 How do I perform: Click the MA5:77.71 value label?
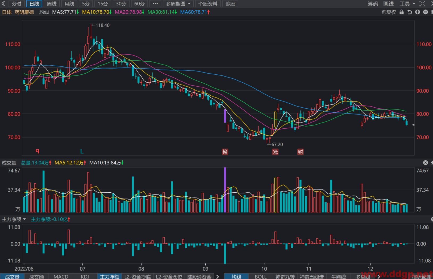[65, 12]
